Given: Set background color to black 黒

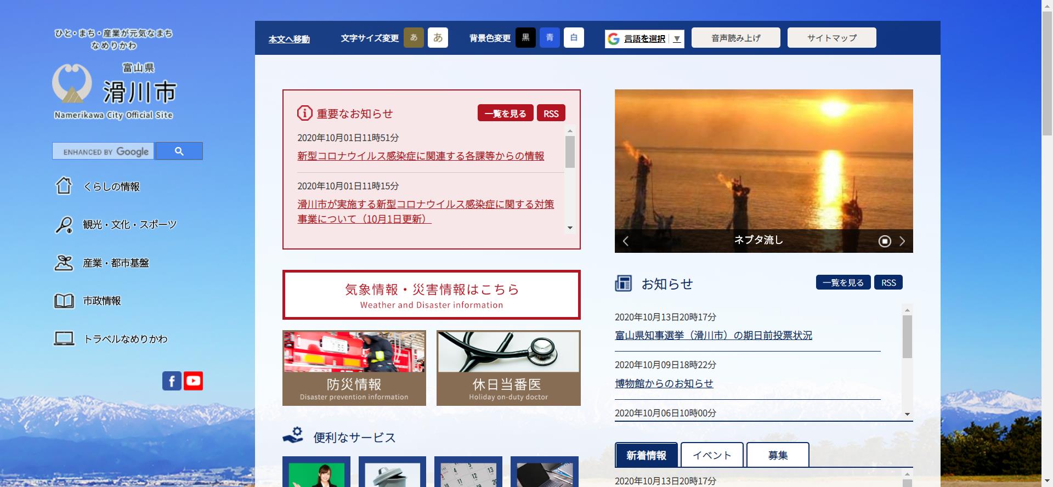Looking at the screenshot, I should [x=525, y=37].
